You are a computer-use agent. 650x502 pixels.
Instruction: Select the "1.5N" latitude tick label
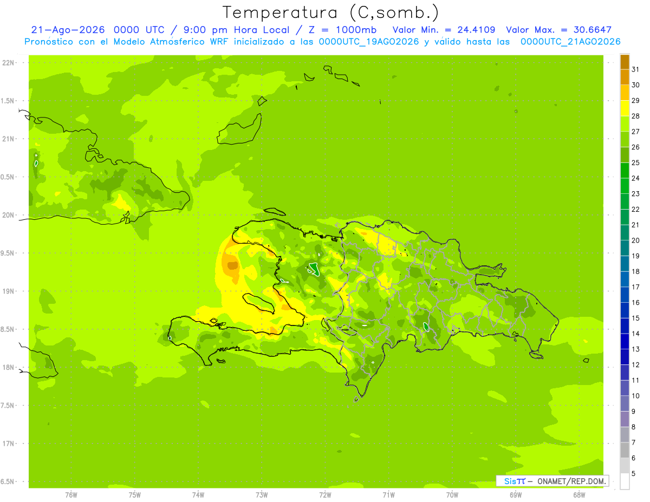[8, 101]
